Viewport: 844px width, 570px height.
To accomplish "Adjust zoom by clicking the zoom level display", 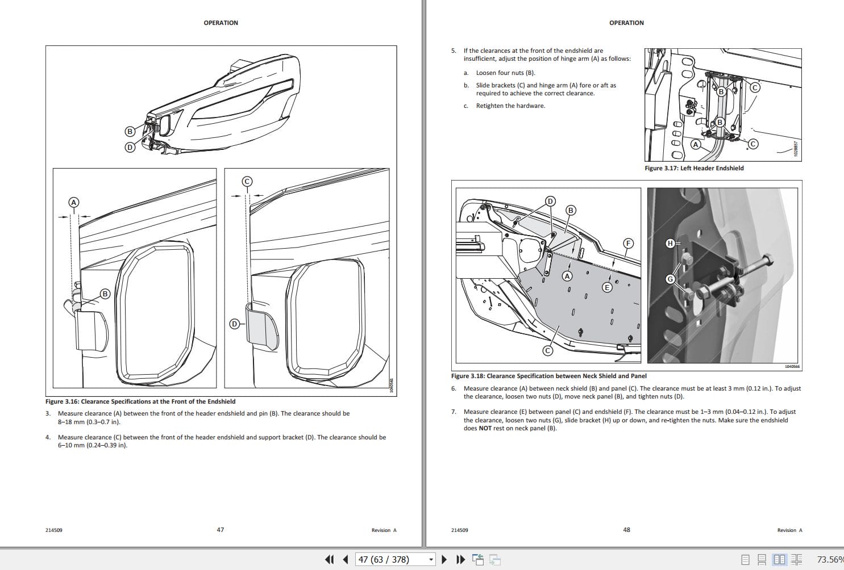I will click(829, 559).
